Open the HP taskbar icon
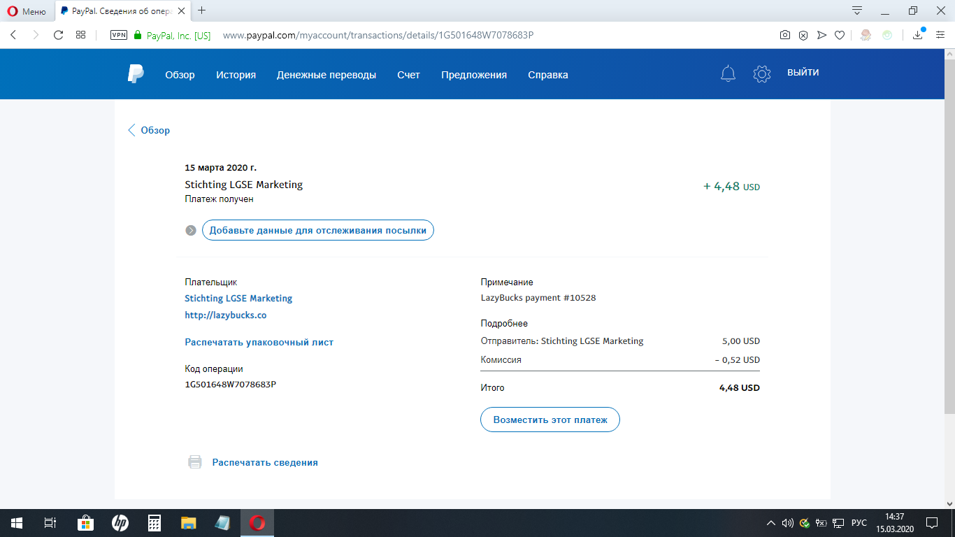 pos(120,523)
